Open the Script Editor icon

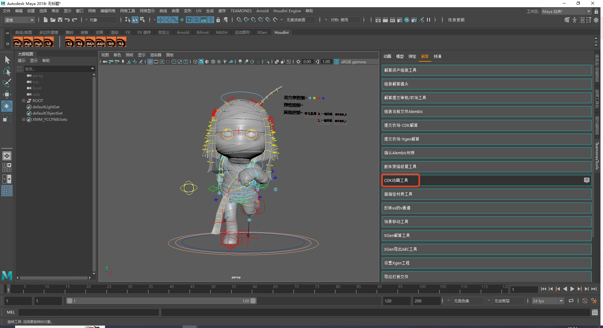pos(595,312)
